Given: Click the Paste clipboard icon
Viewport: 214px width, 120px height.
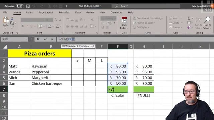Looking at the screenshot, I should [6, 20].
